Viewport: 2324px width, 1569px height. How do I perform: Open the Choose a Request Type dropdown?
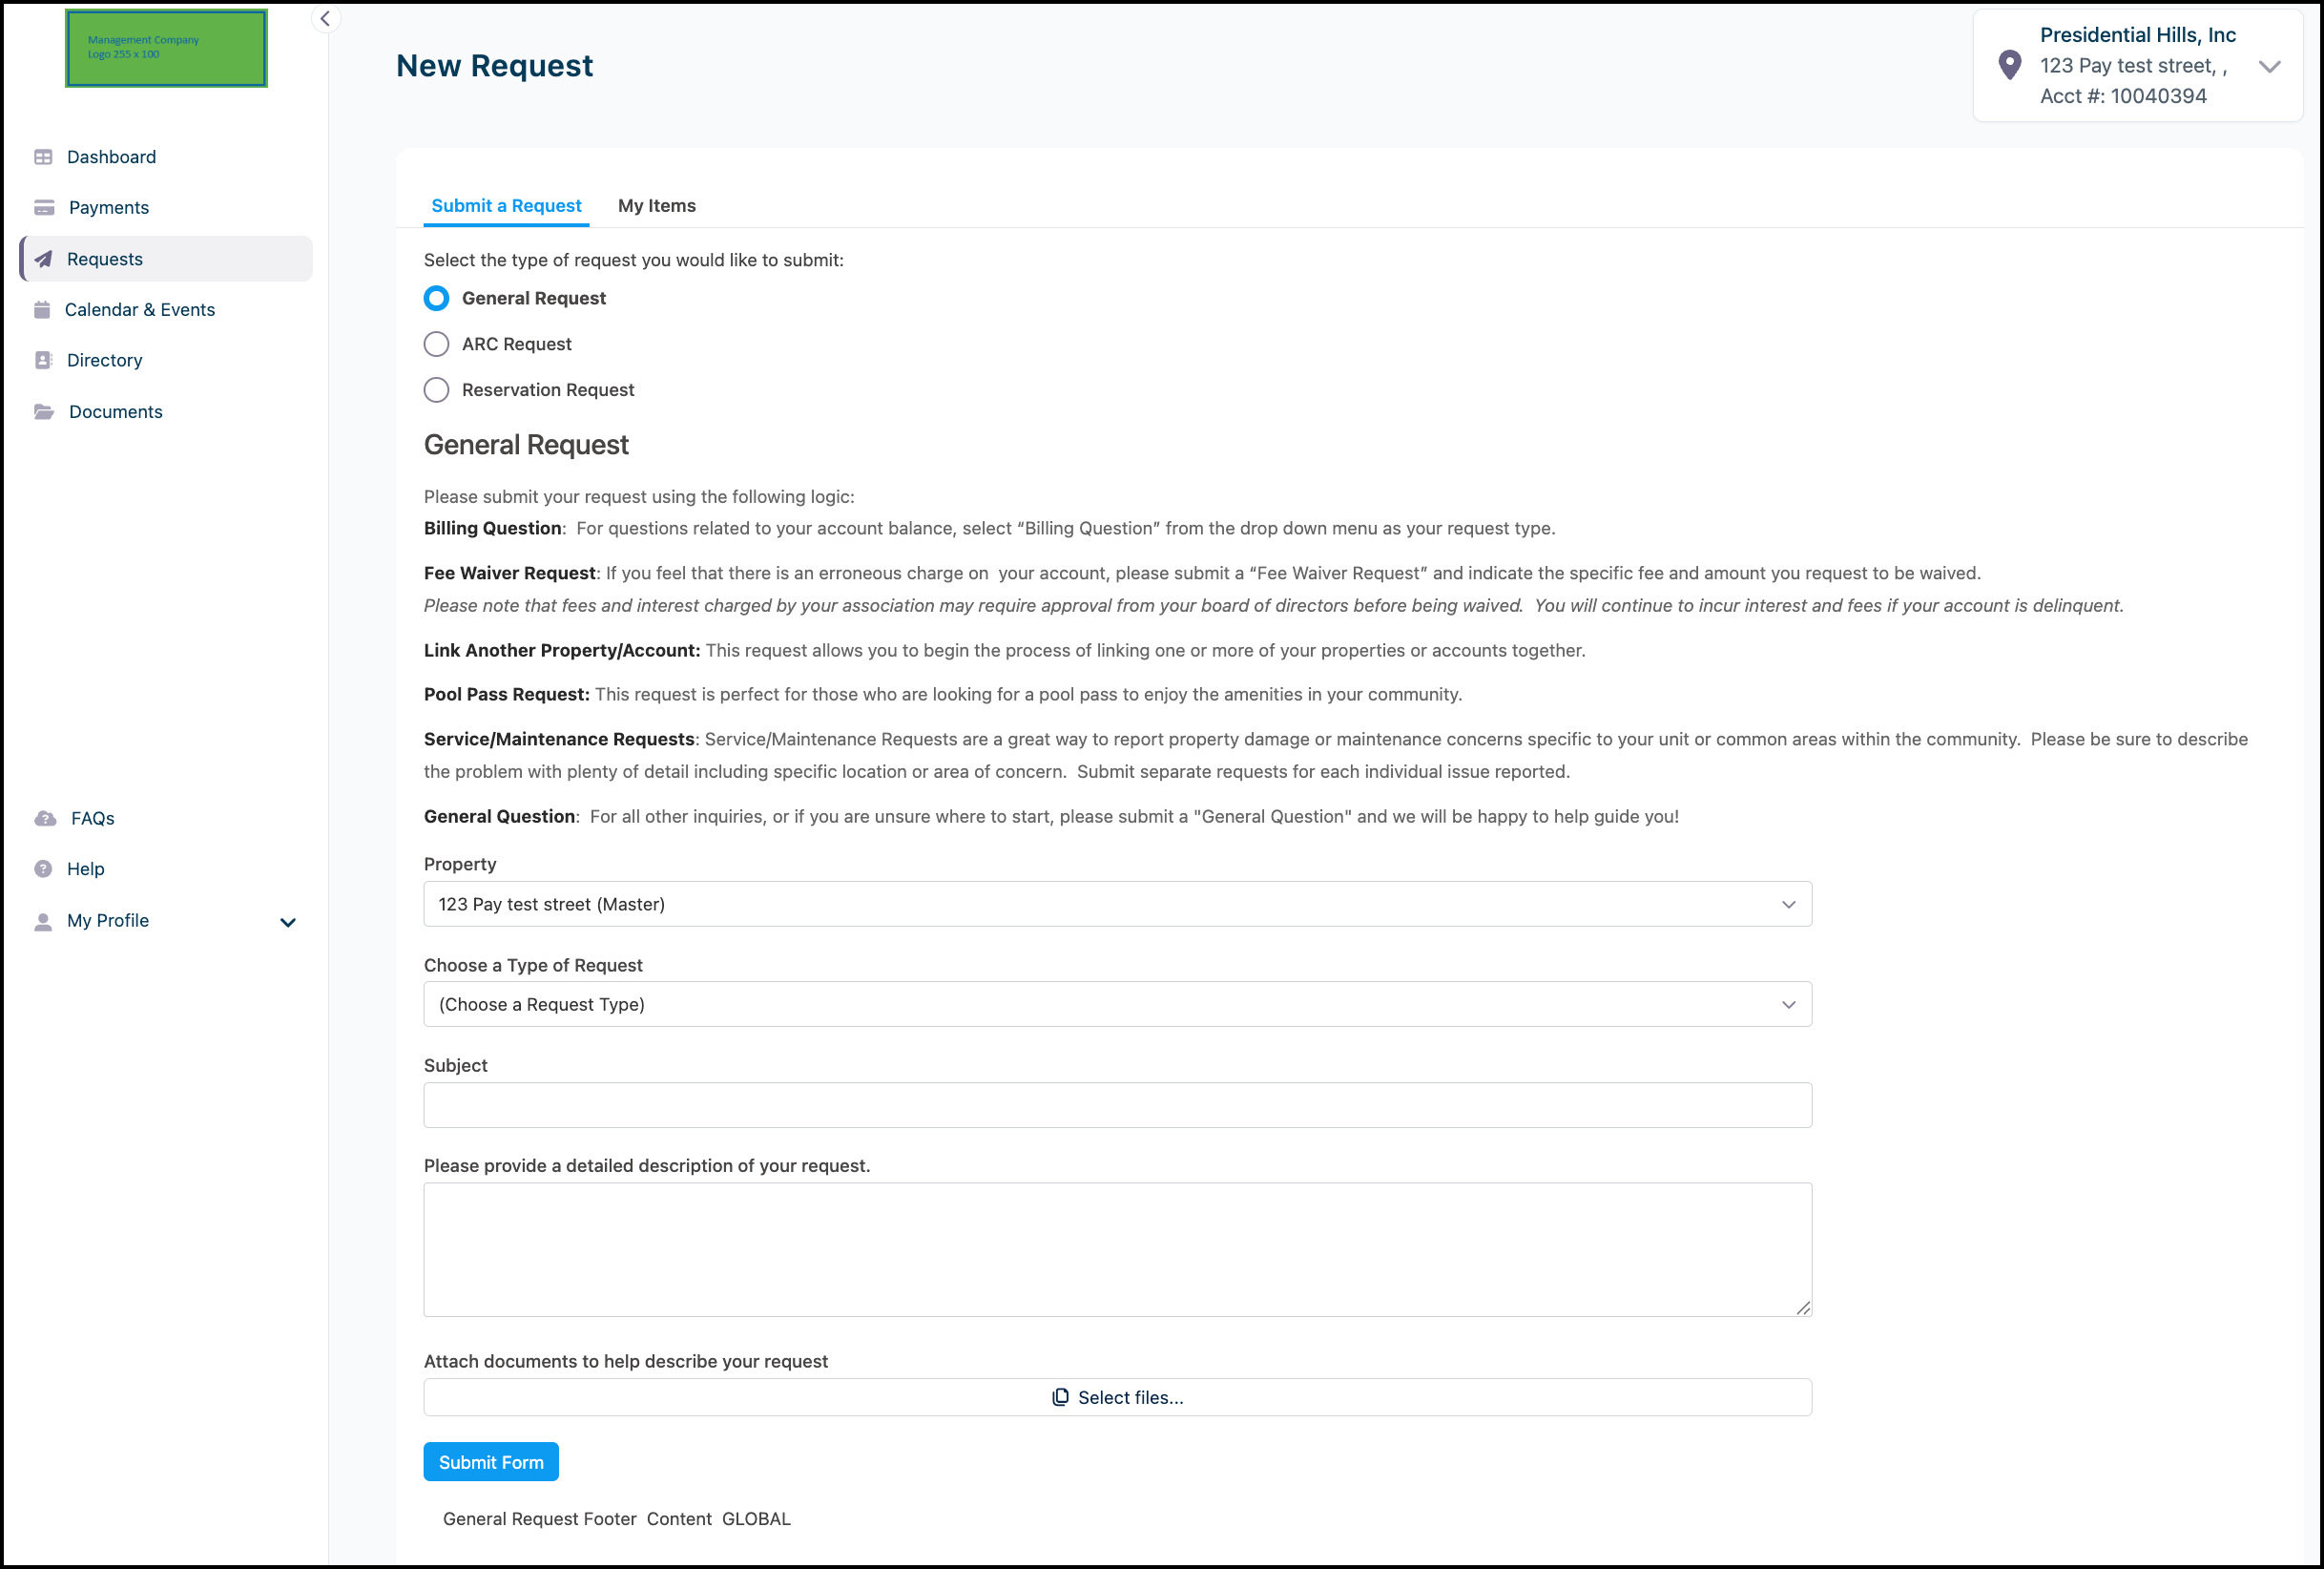[x=1117, y=1004]
